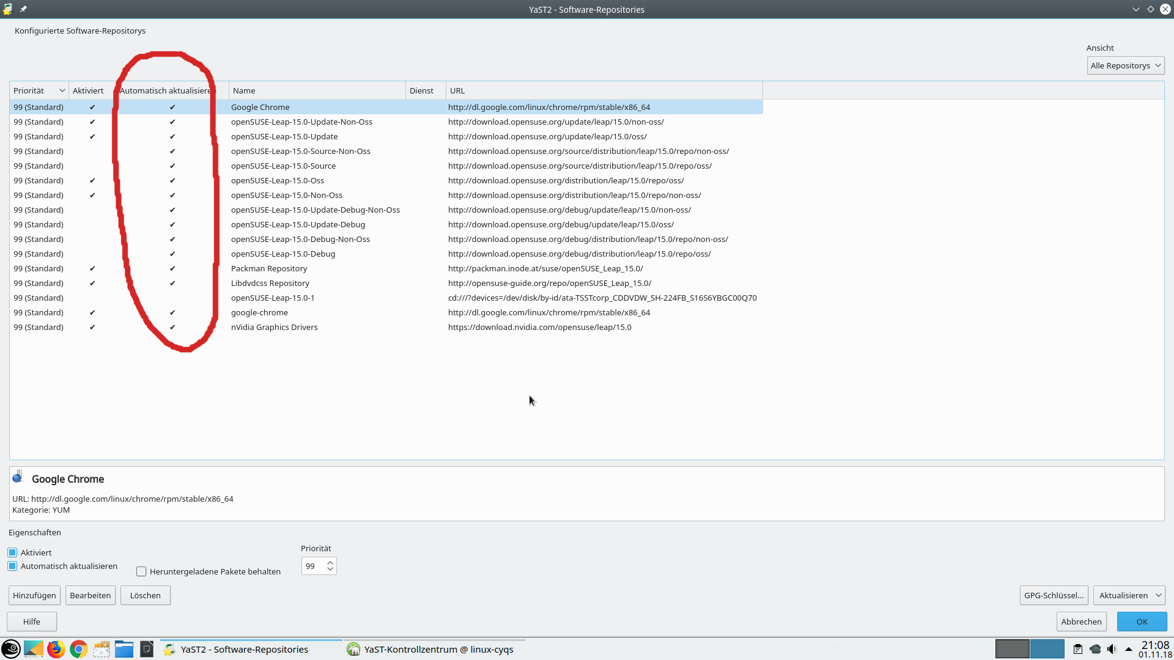Select openSUSE-Leap-15.0-Source repository
The width and height of the screenshot is (1174, 660).
coord(386,166)
